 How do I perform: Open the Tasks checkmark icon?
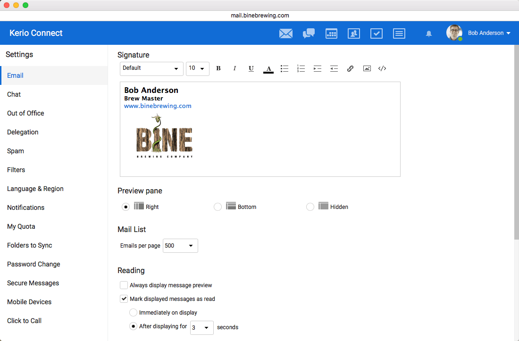click(377, 33)
